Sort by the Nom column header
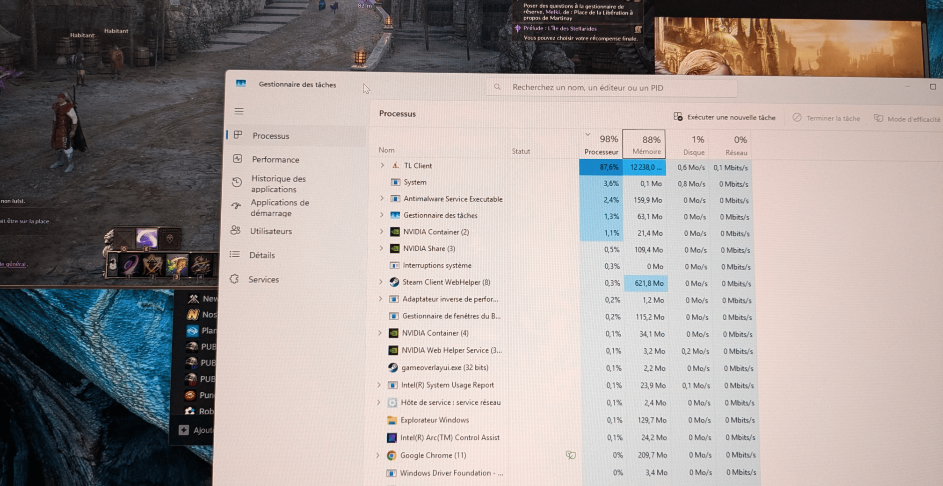Screen dimensions: 943x486 [387, 150]
